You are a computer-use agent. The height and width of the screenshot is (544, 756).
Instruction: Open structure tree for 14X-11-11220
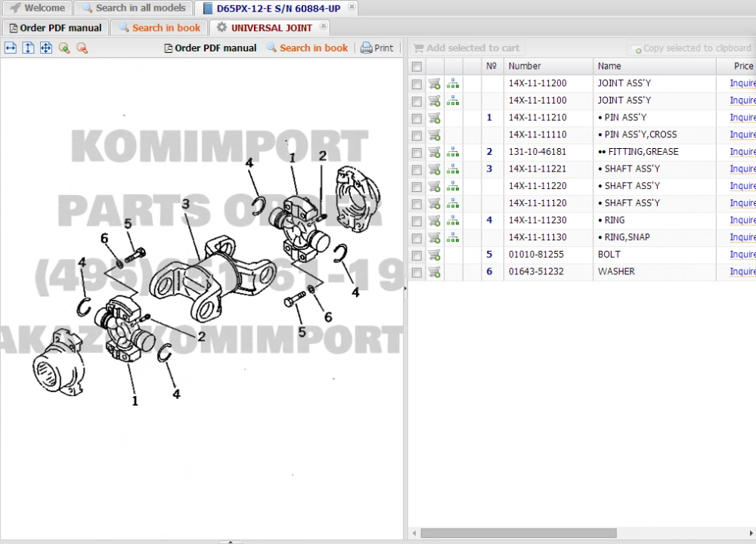pos(453,186)
